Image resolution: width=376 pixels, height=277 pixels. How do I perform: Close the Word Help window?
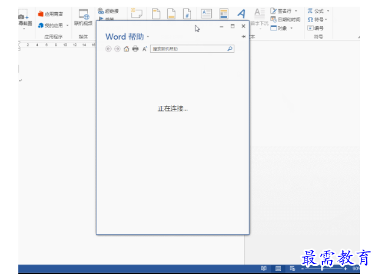tap(244, 26)
